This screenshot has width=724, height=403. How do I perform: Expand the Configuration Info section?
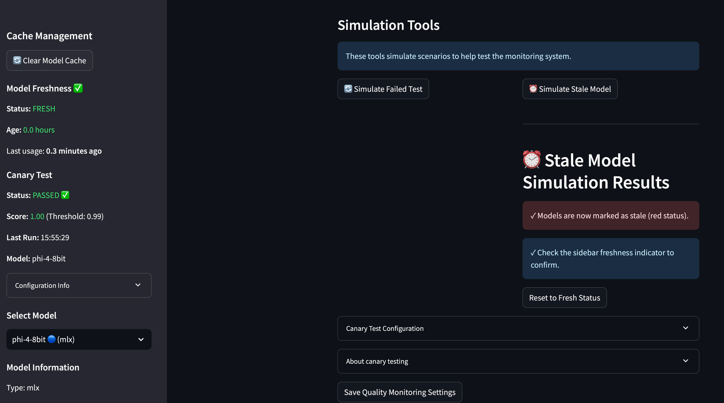pyautogui.click(x=79, y=285)
